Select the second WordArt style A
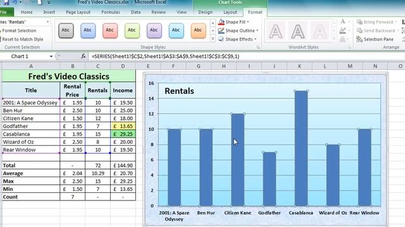Screen dimensions: 405x227 [x=297, y=31]
